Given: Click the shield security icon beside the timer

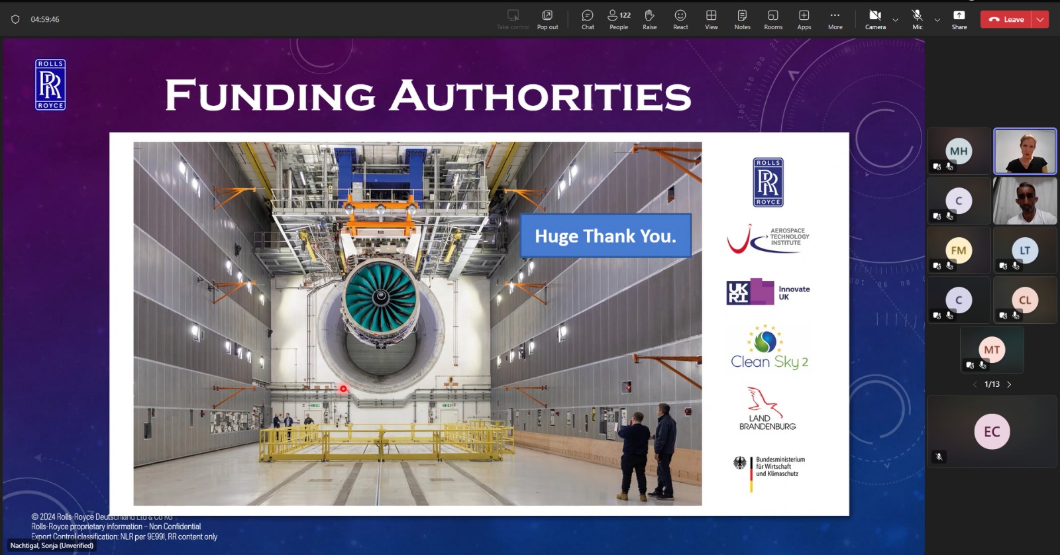Looking at the screenshot, I should 15,19.
